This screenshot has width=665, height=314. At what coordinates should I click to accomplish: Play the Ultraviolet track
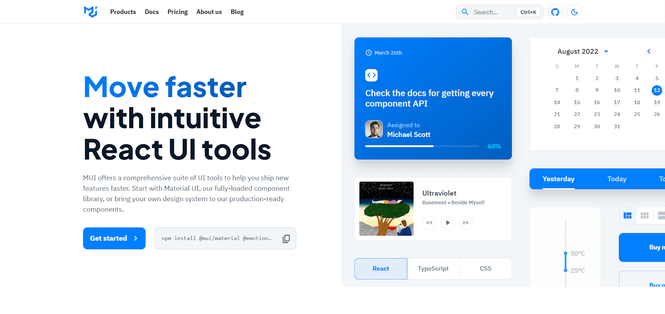coord(448,223)
